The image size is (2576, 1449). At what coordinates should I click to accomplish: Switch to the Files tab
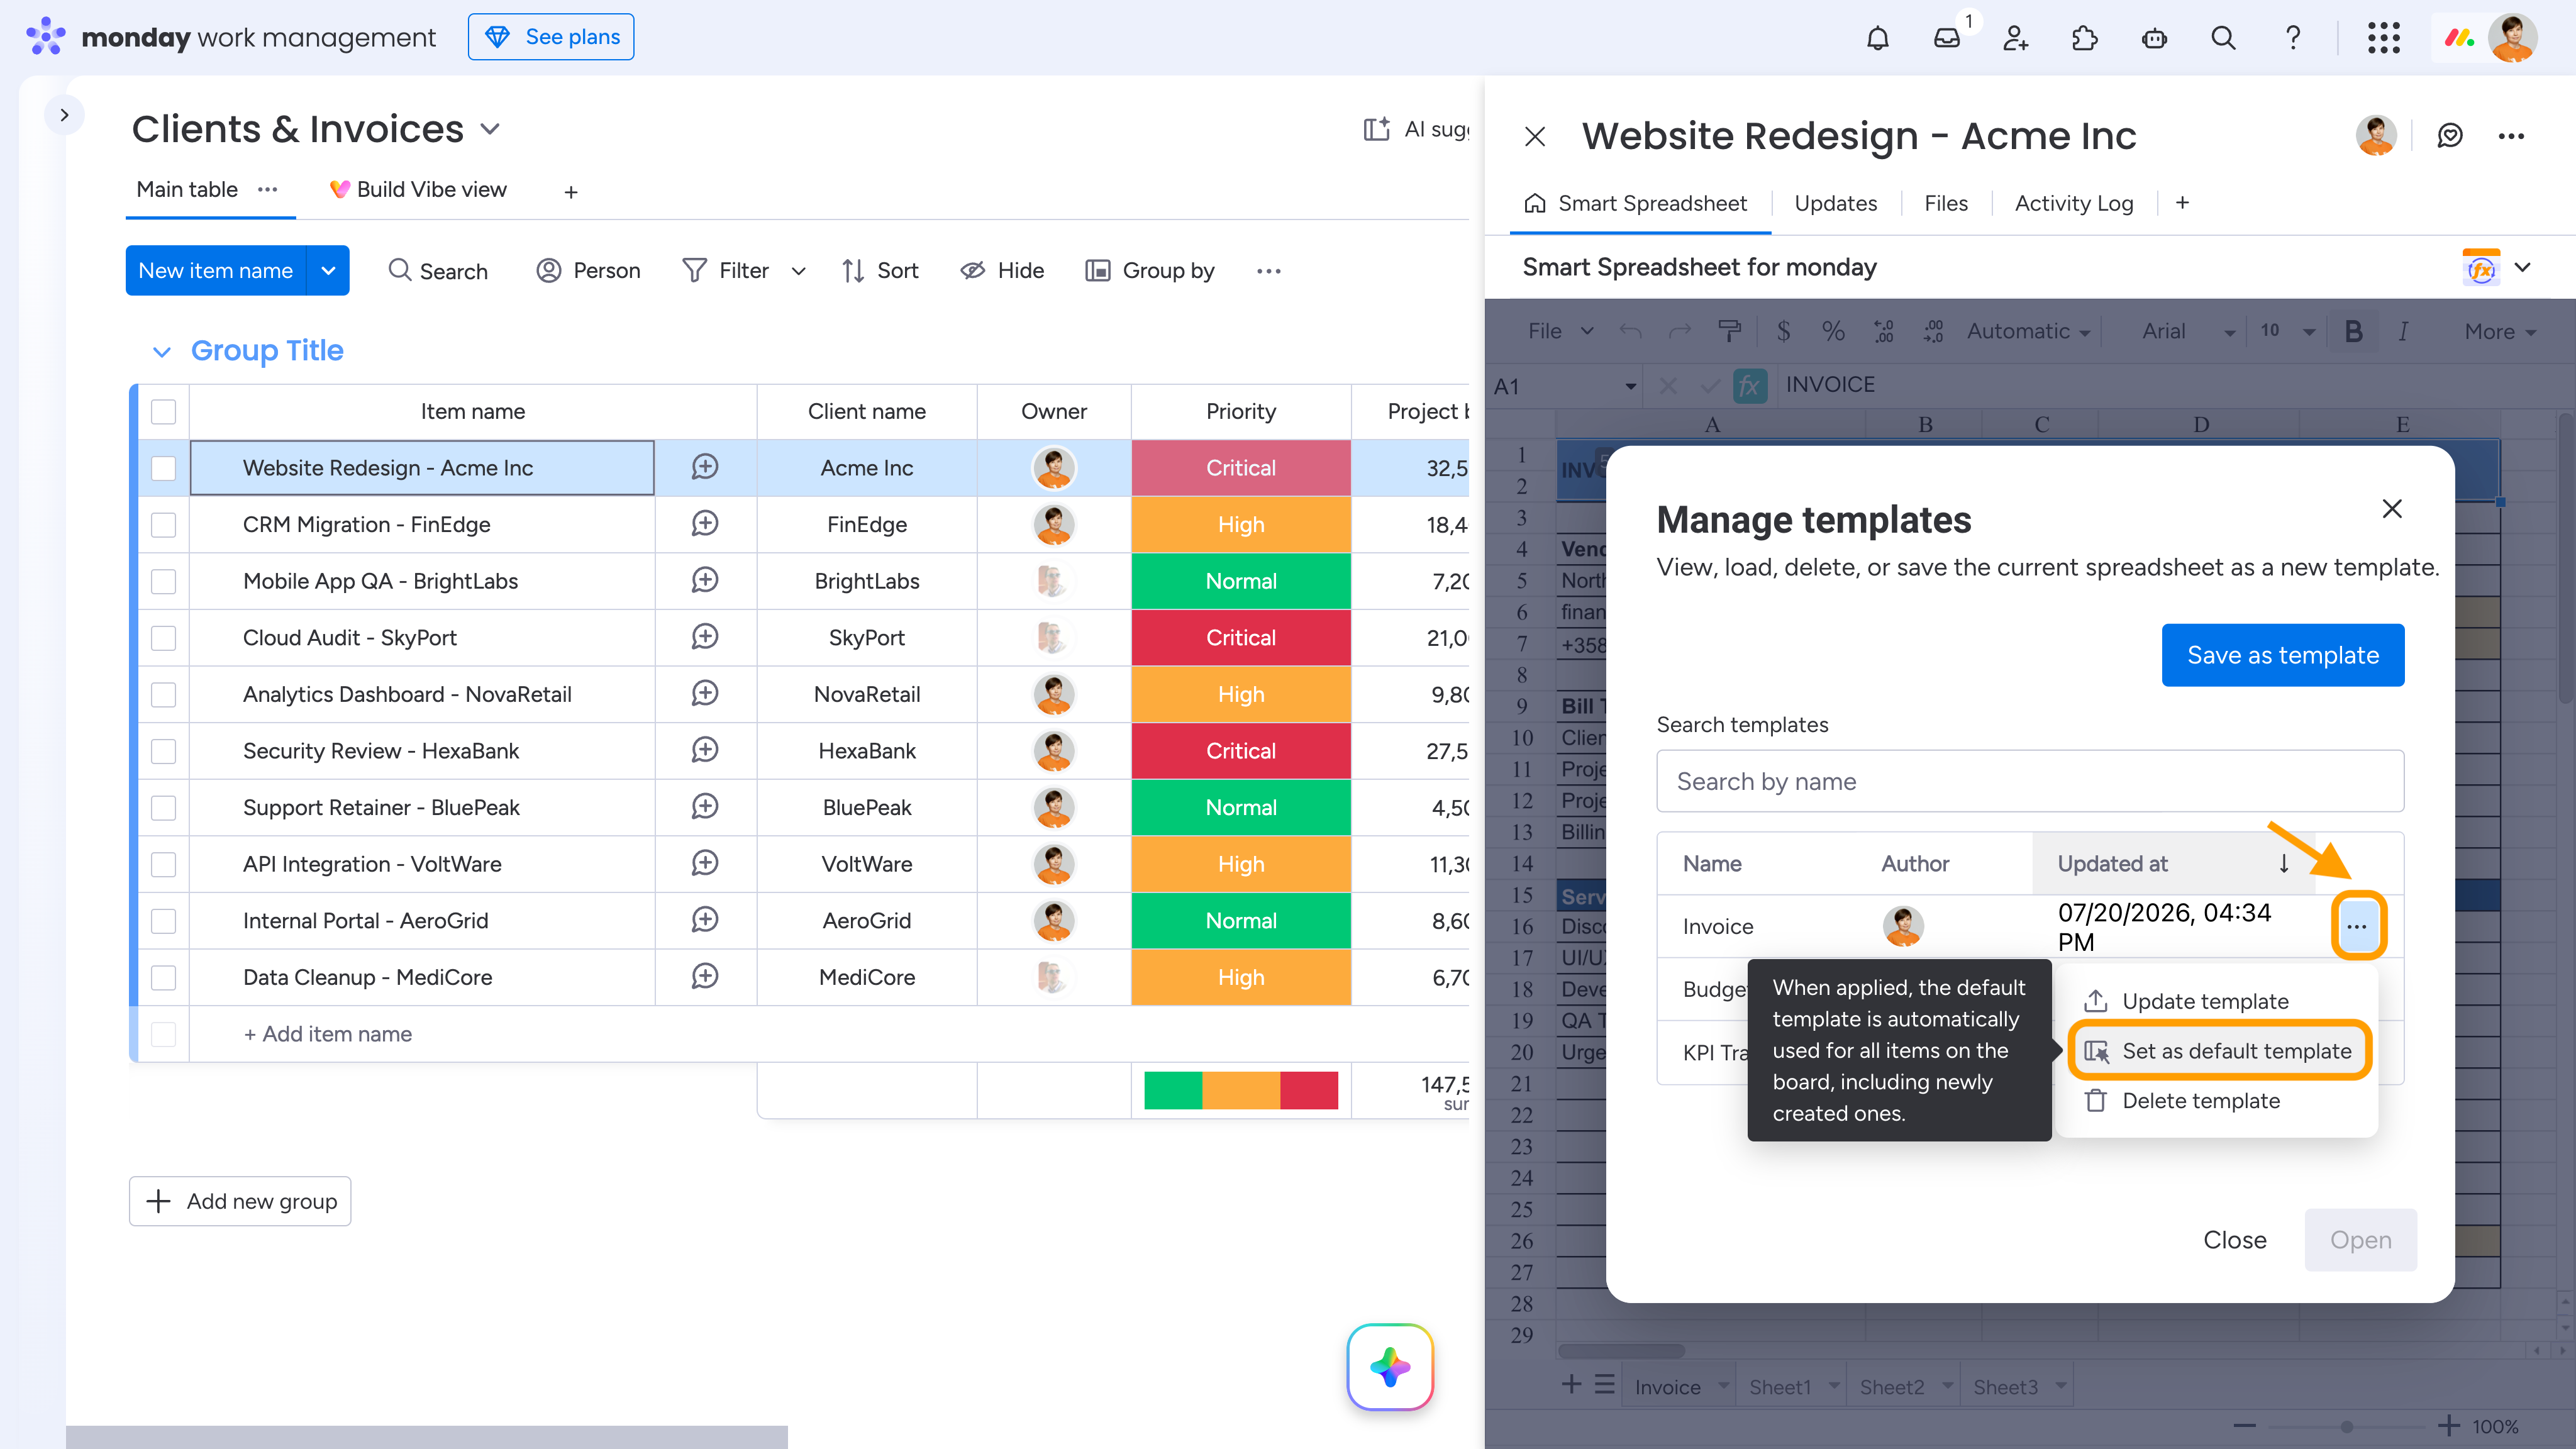1945,204
